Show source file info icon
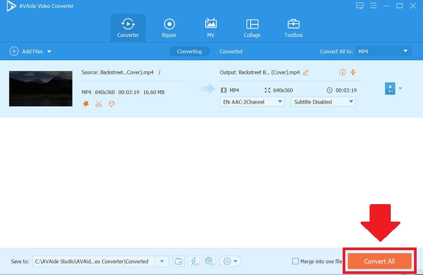The height and width of the screenshot is (275, 423). pyautogui.click(x=160, y=72)
